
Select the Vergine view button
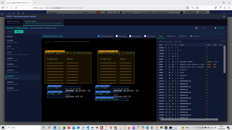click(10, 32)
